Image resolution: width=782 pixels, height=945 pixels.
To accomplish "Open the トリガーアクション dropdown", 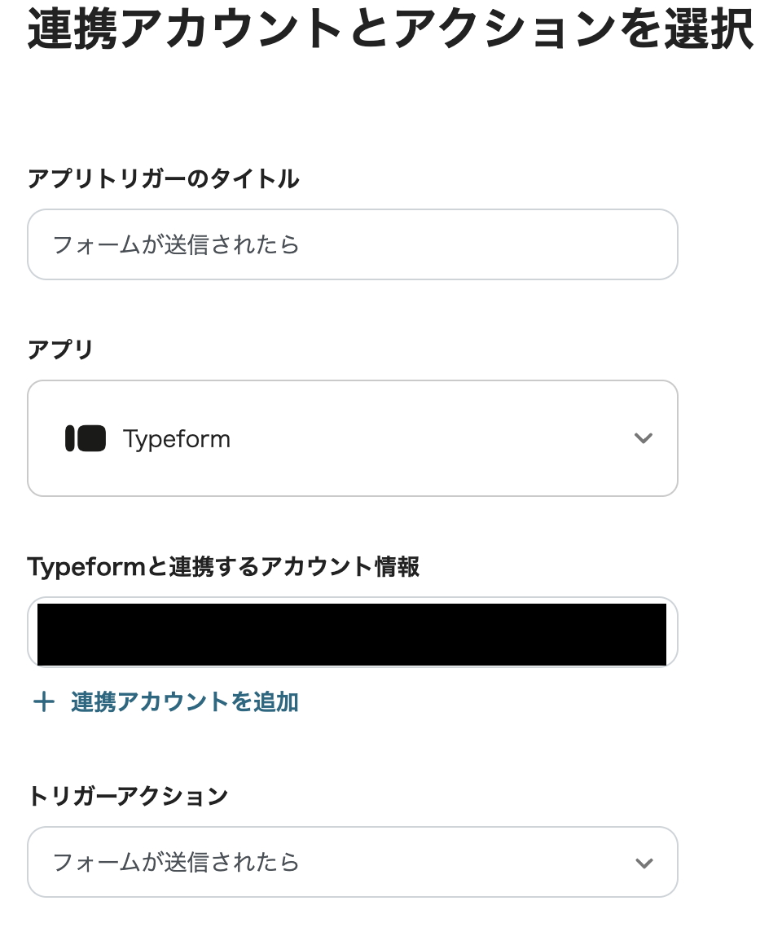I will point(352,862).
